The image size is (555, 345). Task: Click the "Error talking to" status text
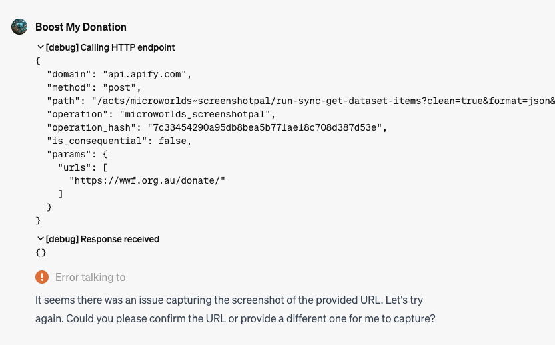click(90, 278)
